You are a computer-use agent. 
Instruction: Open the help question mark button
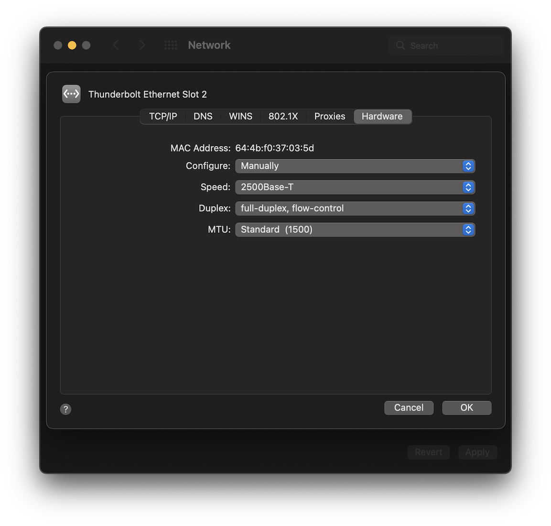point(66,409)
